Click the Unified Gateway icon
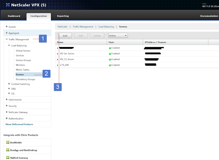Viewport: 219px width, 160px height. [8, 158]
